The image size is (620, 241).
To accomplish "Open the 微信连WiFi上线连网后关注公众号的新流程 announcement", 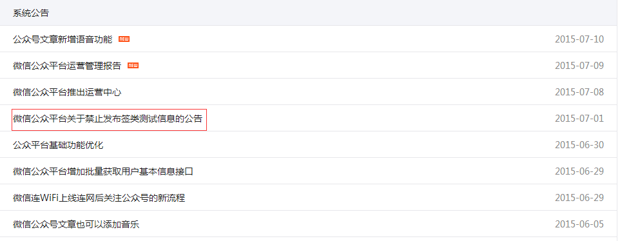I will click(99, 198).
